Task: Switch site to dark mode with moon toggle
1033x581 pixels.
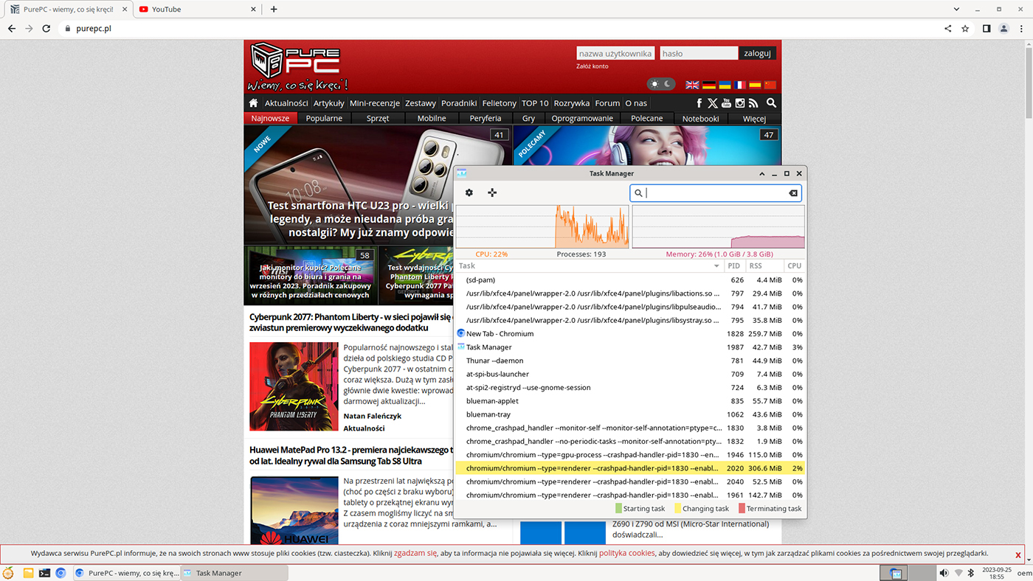Action: point(668,84)
